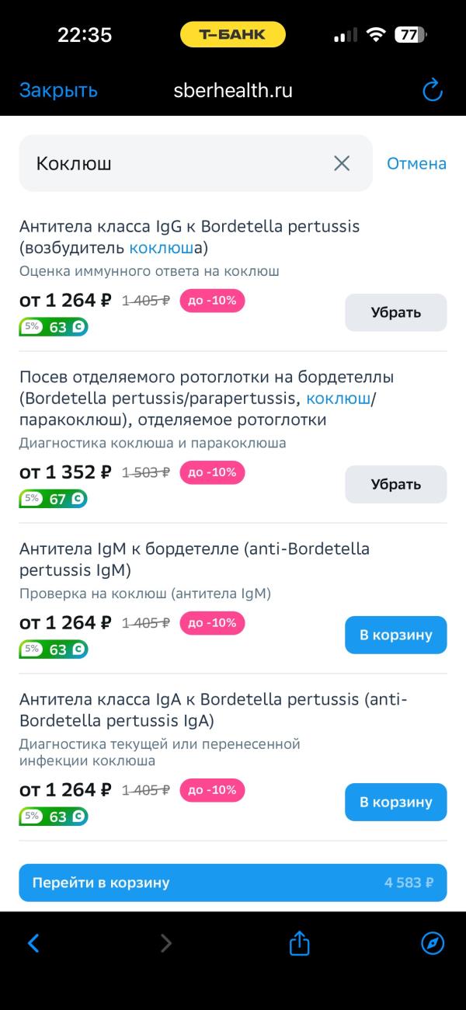This screenshot has height=1010, width=466.
Task: Tap Закрыть to close the browser
Action: pyautogui.click(x=58, y=90)
